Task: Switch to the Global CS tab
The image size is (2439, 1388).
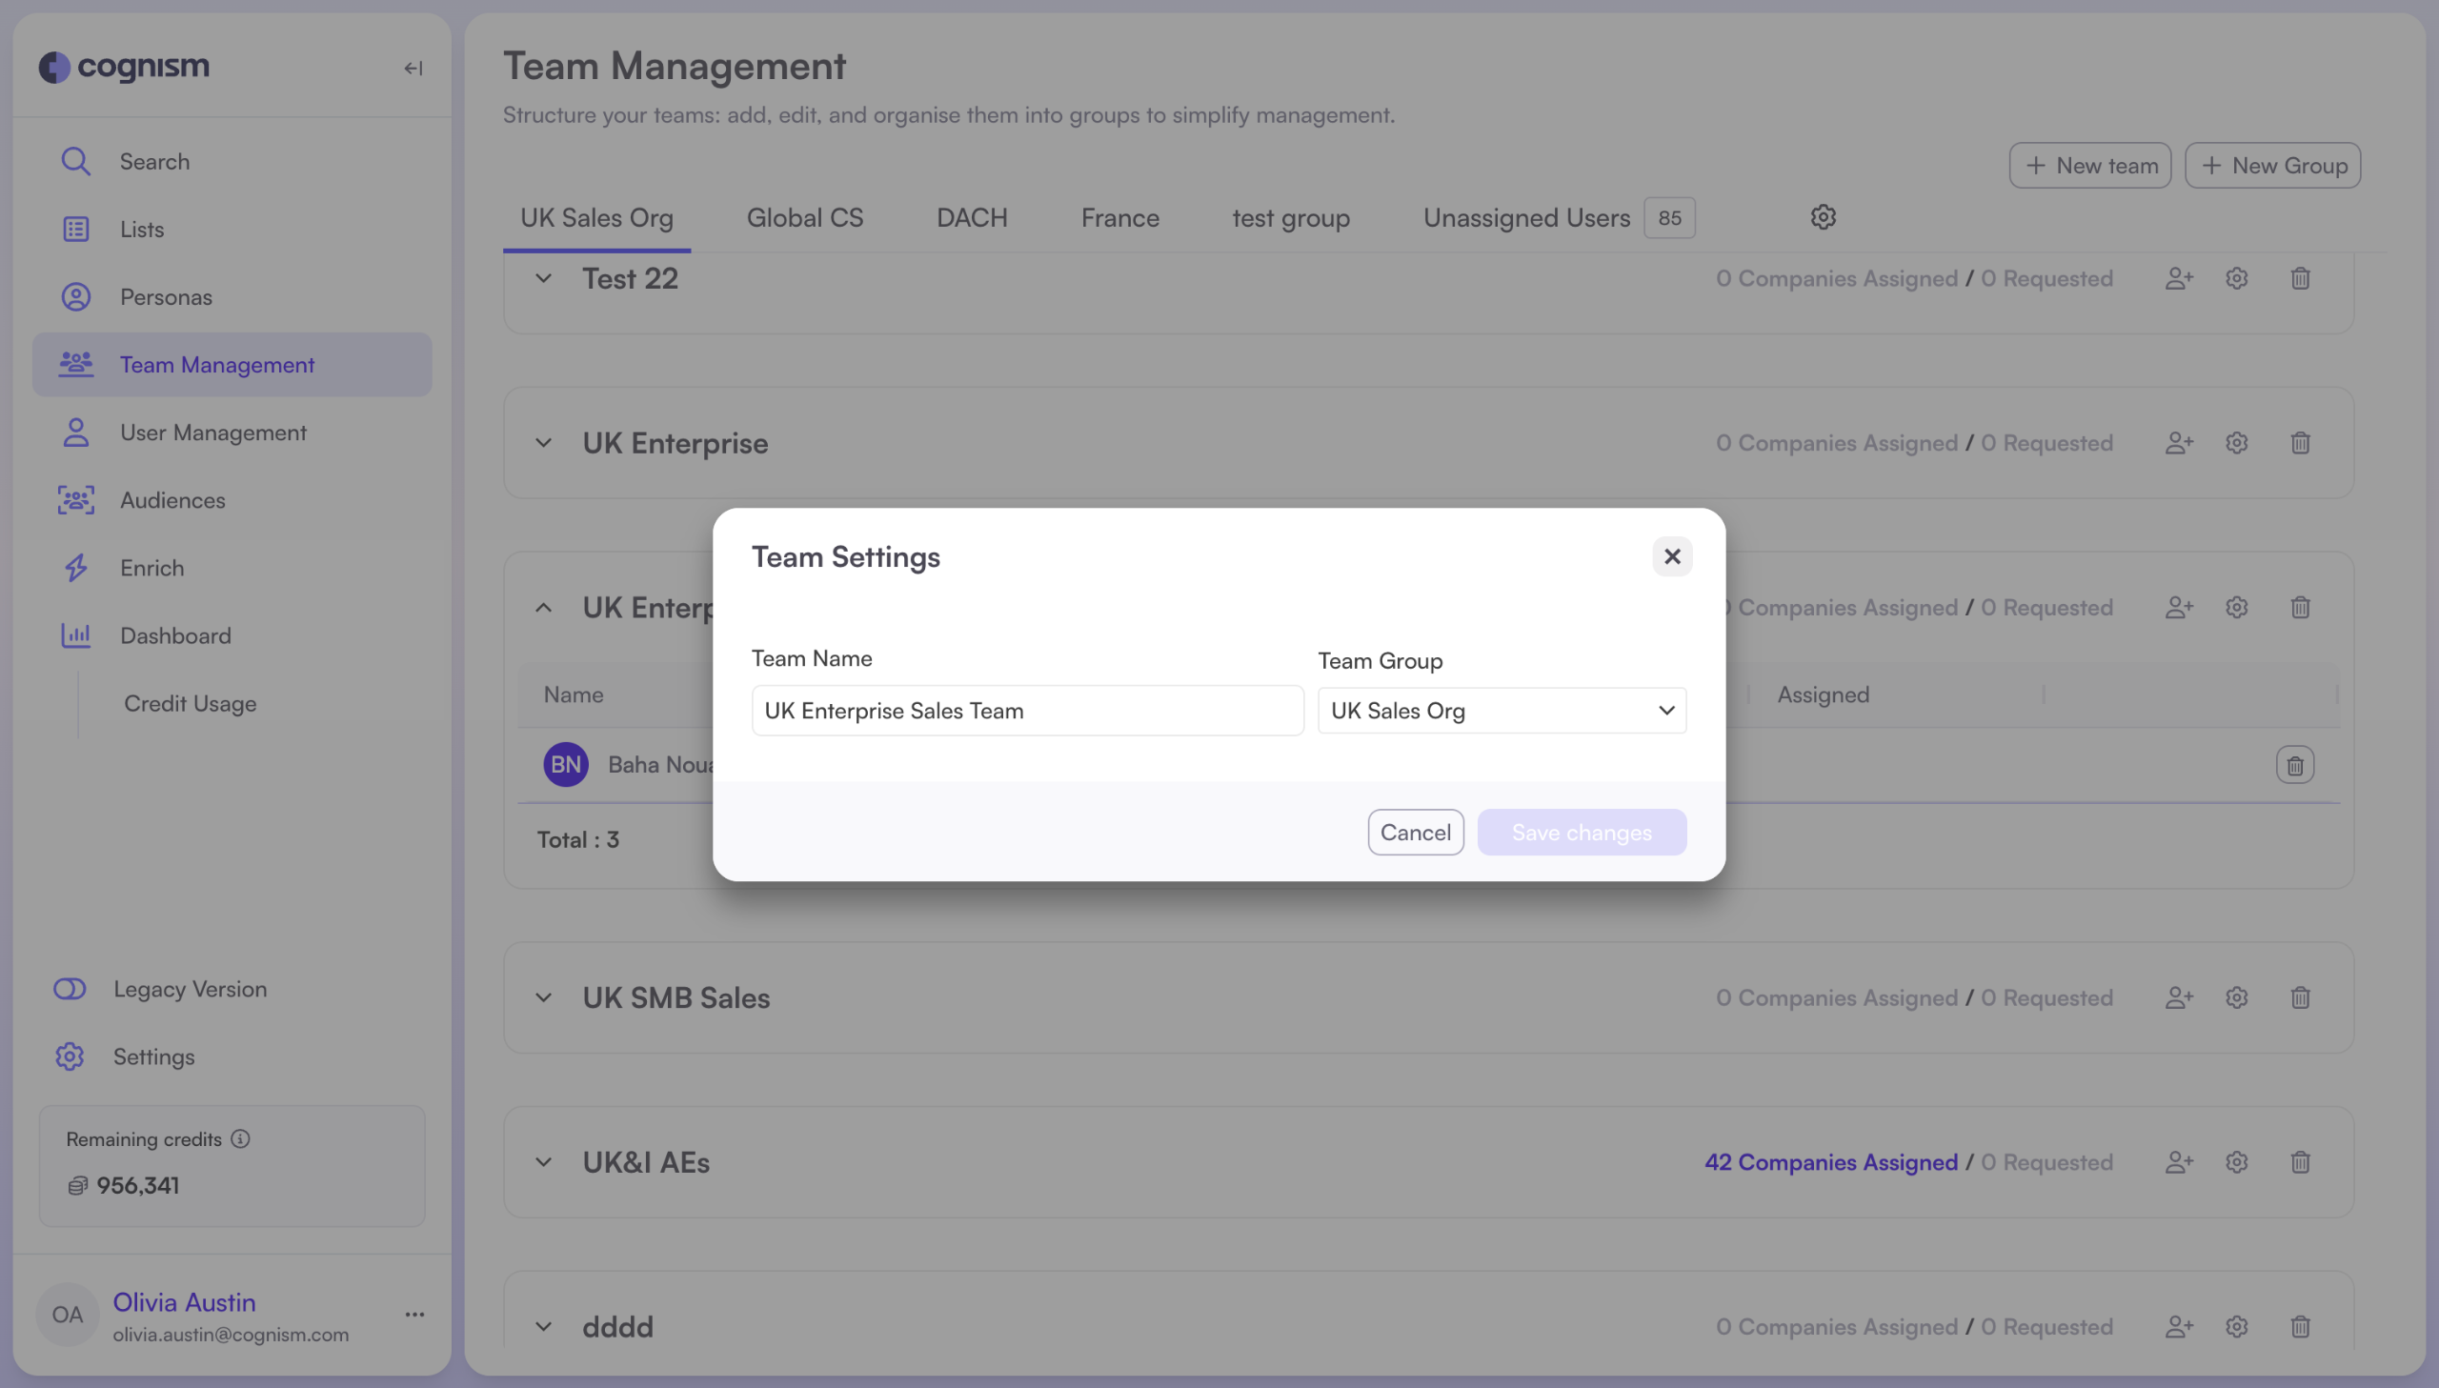Action: (804, 216)
